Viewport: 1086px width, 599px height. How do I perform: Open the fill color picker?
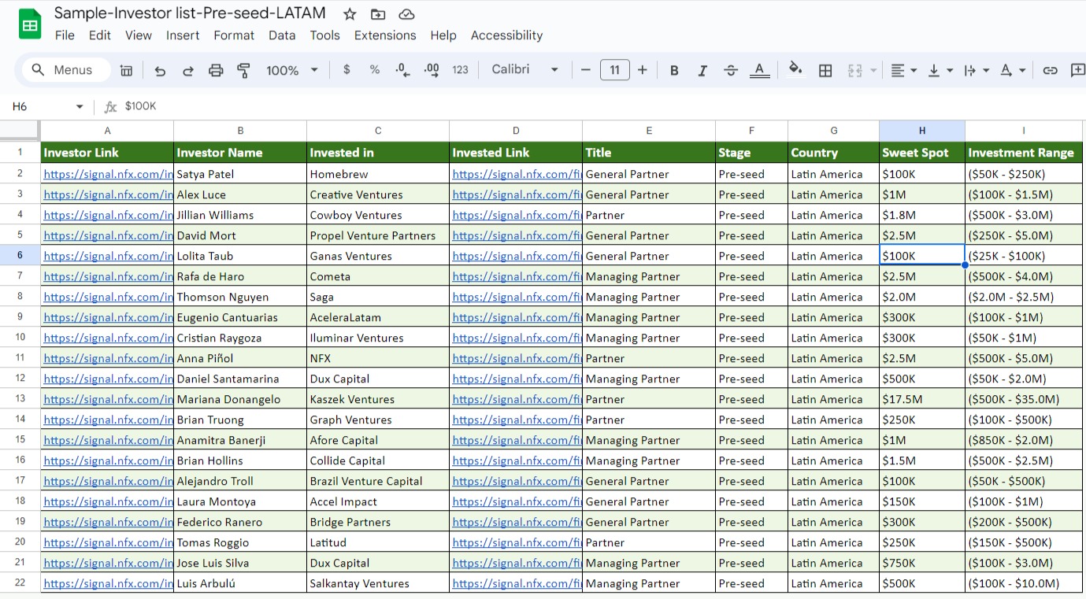tap(796, 70)
